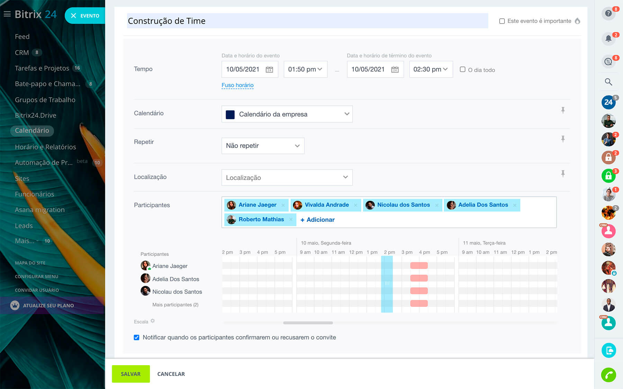This screenshot has width=623, height=389.
Task: Open the Fuso horário link
Action: coord(237,85)
